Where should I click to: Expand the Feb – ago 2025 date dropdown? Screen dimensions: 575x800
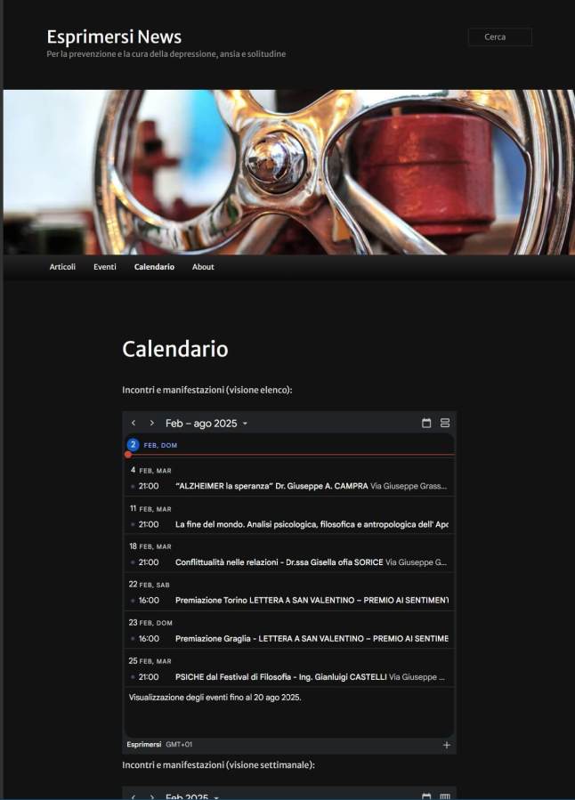207,424
